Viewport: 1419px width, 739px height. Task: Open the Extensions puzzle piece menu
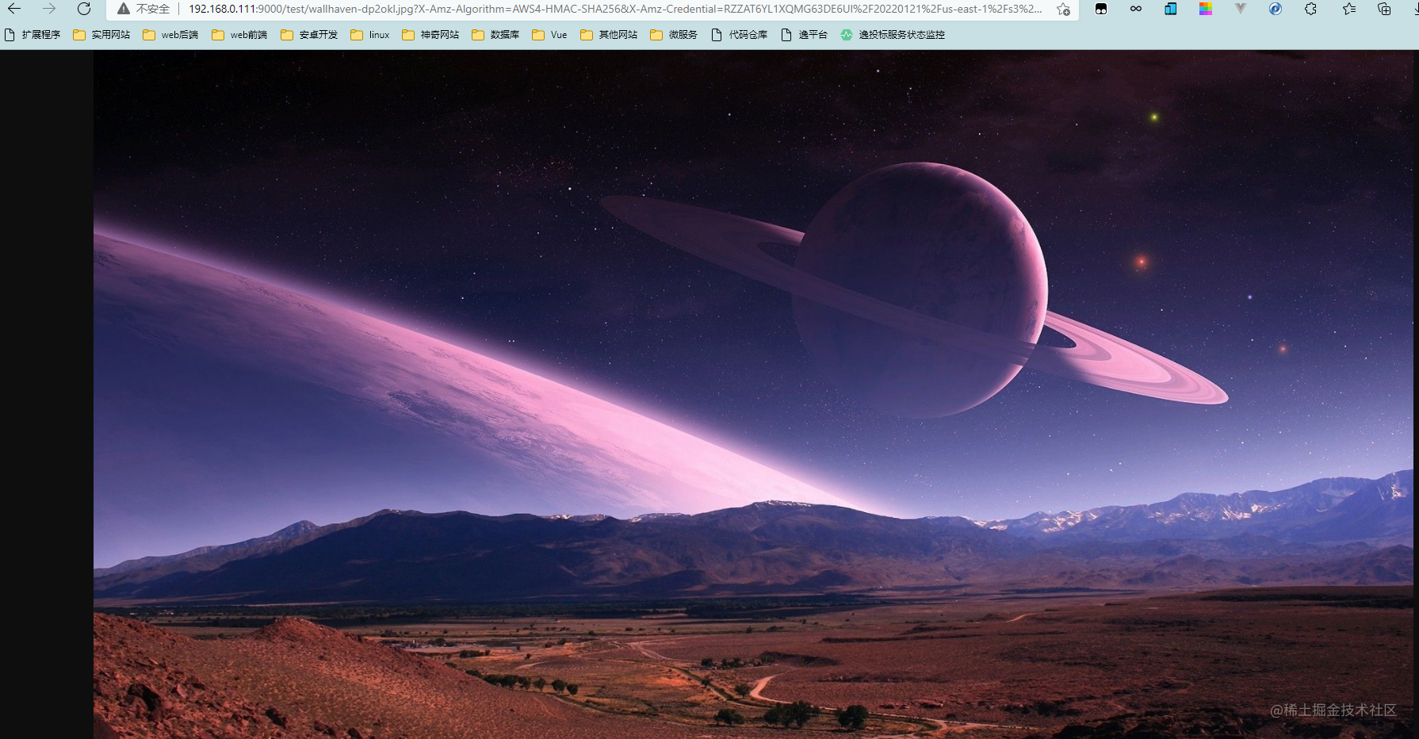[1310, 9]
